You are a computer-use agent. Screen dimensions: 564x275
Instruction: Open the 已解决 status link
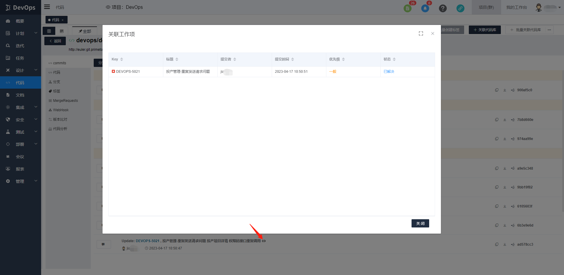tap(389, 72)
